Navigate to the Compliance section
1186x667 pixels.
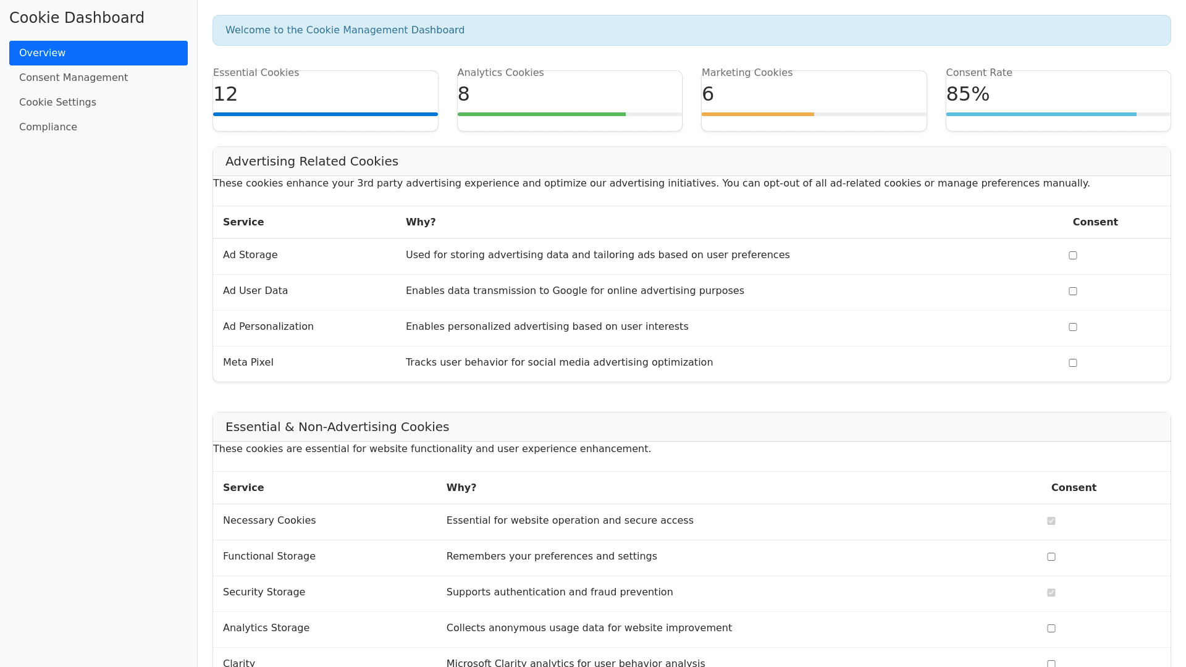pyautogui.click(x=48, y=127)
